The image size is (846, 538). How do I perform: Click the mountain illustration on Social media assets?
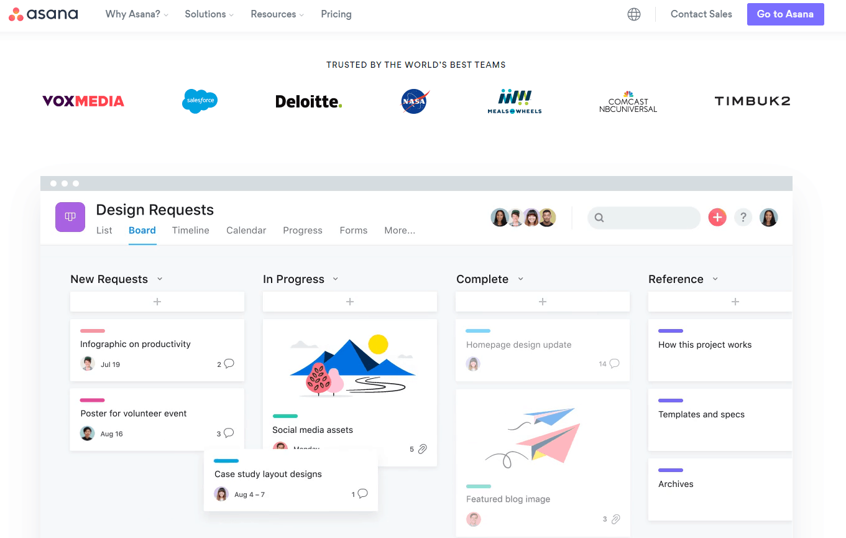[x=352, y=366]
